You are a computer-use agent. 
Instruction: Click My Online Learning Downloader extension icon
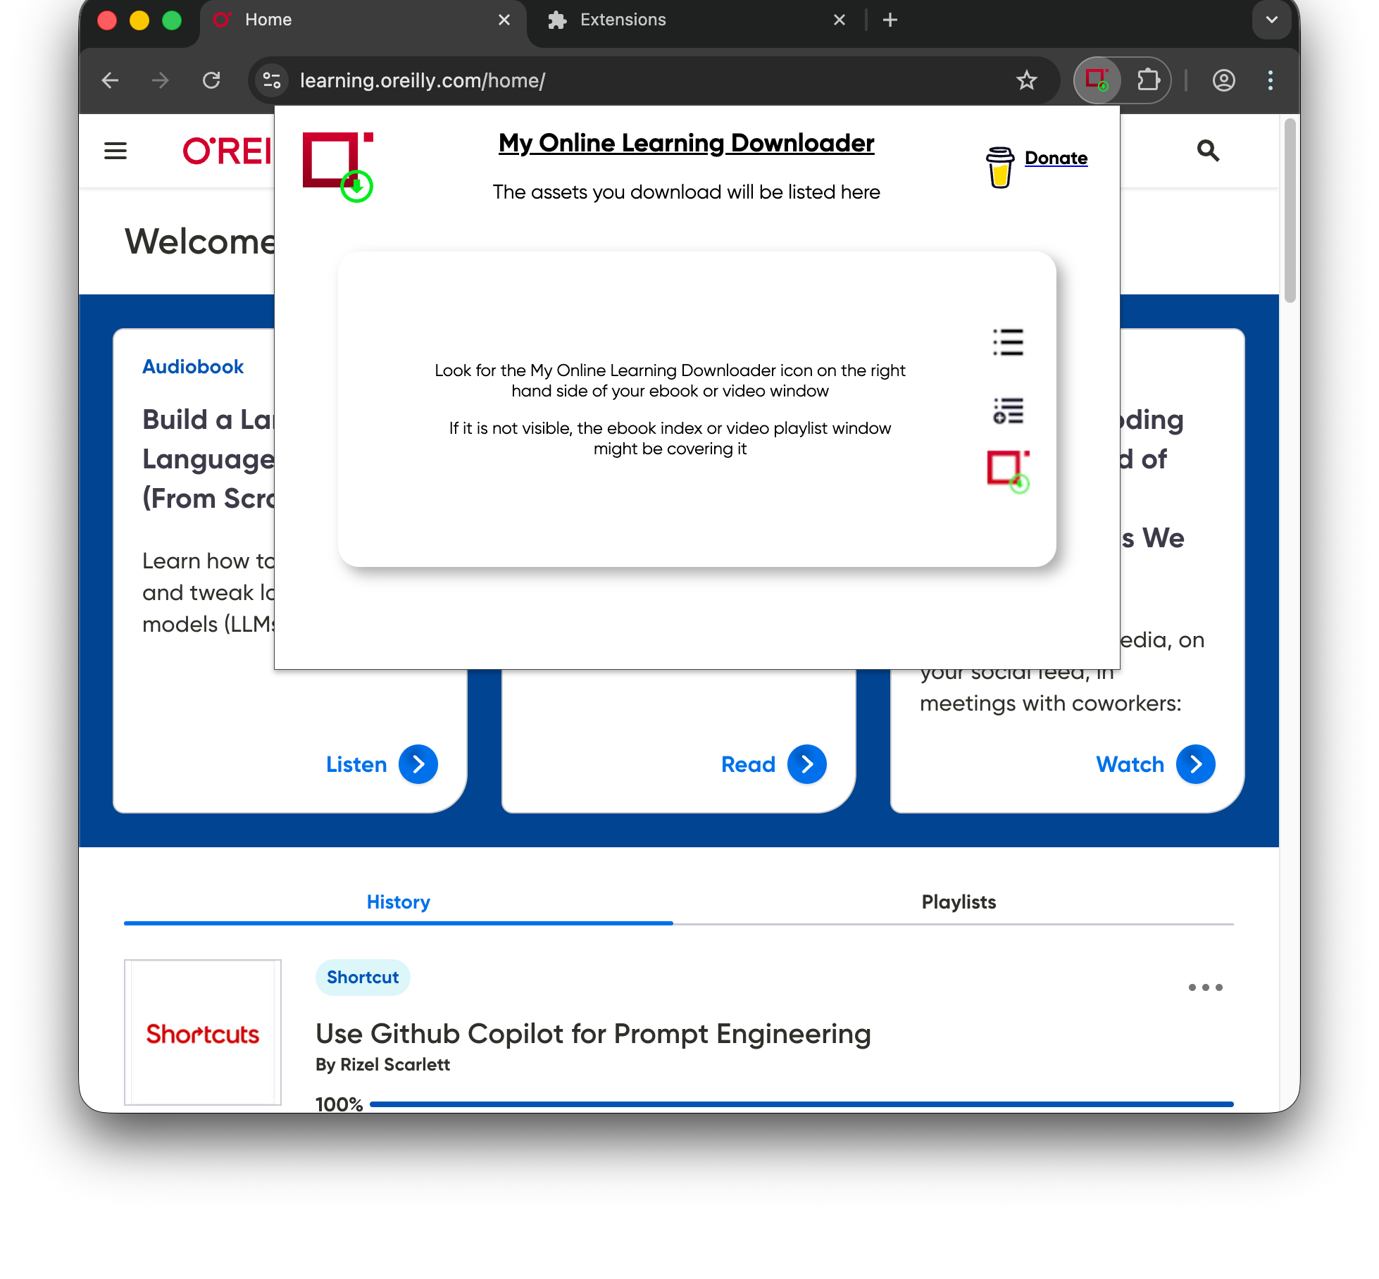point(1097,80)
